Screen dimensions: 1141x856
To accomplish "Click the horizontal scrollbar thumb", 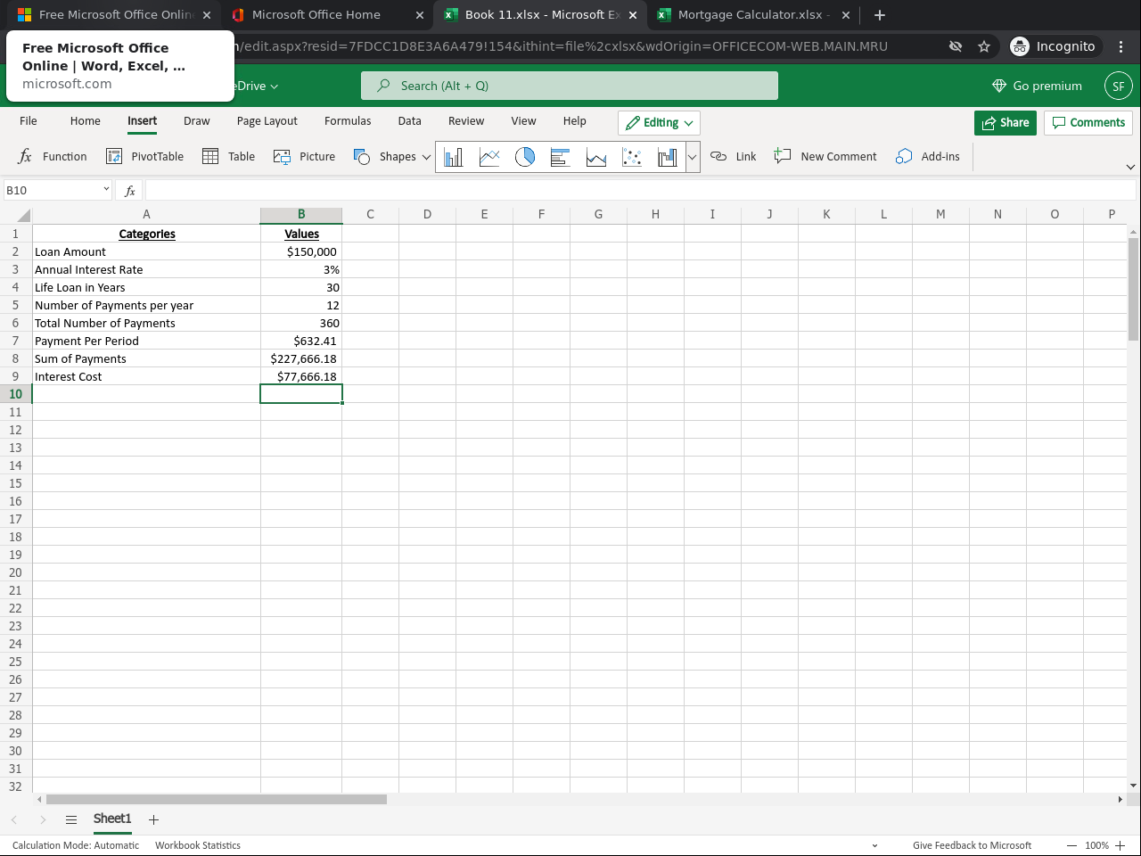I will (x=217, y=799).
